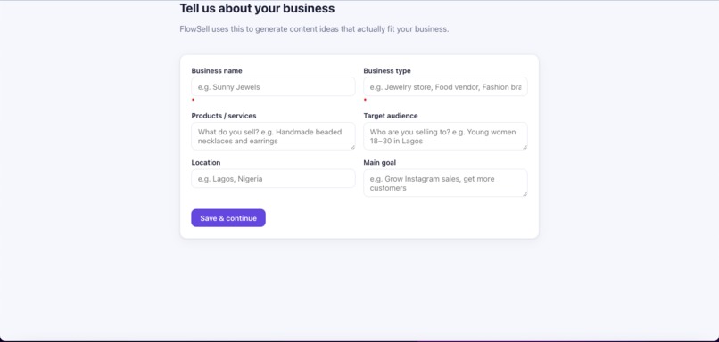Screen dimensions: 719x342
Task: Grab the Products / services resize handle
Action: (x=352, y=147)
